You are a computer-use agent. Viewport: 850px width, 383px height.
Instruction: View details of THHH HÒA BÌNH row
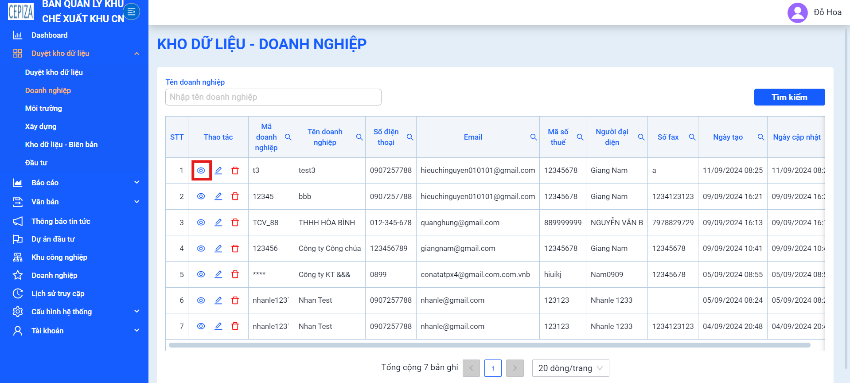click(201, 223)
